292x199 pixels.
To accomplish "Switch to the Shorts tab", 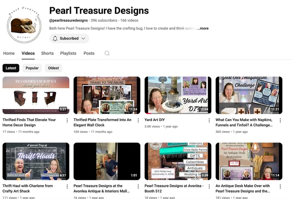I will 47,53.
